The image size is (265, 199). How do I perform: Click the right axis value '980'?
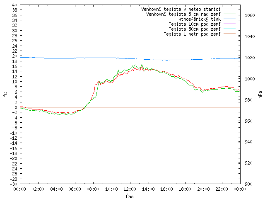[x=248, y=100]
